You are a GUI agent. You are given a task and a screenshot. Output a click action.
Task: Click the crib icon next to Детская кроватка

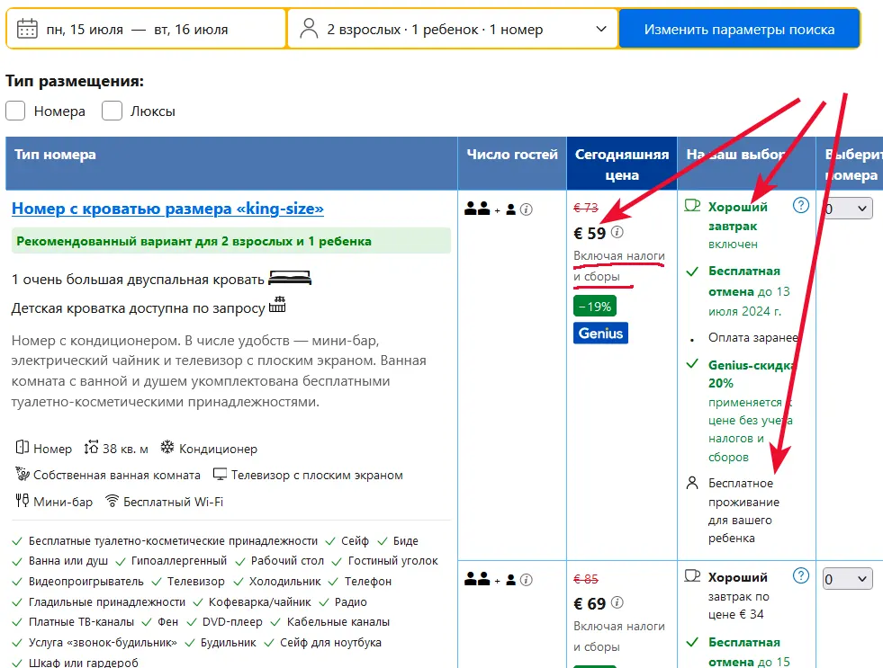click(x=277, y=307)
